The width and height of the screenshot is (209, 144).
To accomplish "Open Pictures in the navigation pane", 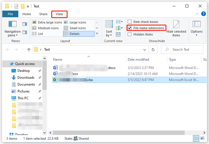I will click(x=23, y=91).
